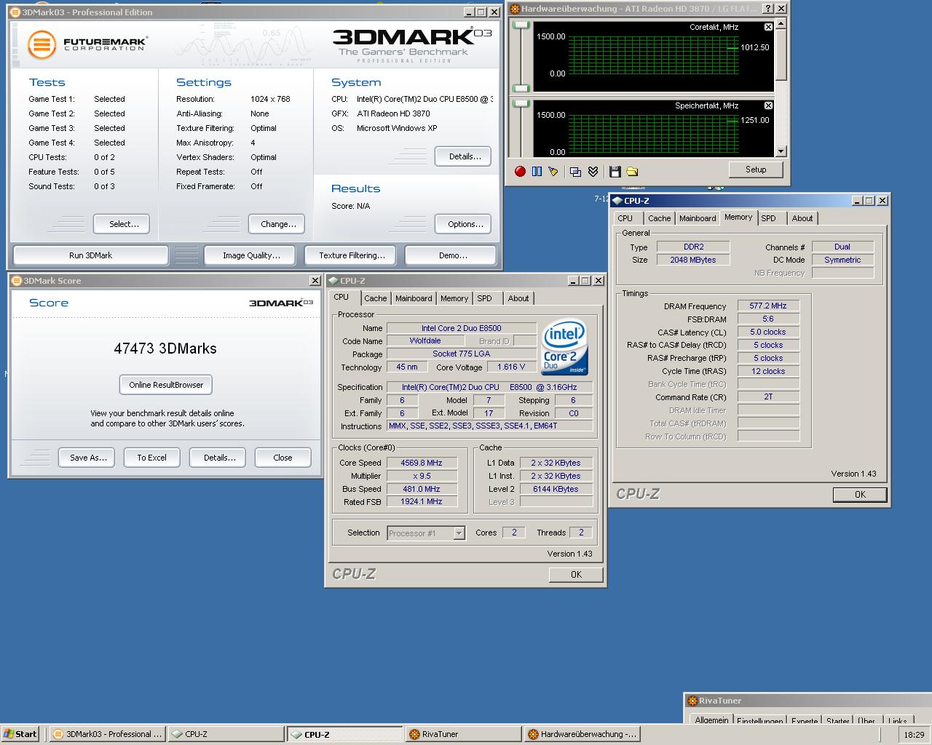Click the 3DMark Score window title icon

(16, 281)
